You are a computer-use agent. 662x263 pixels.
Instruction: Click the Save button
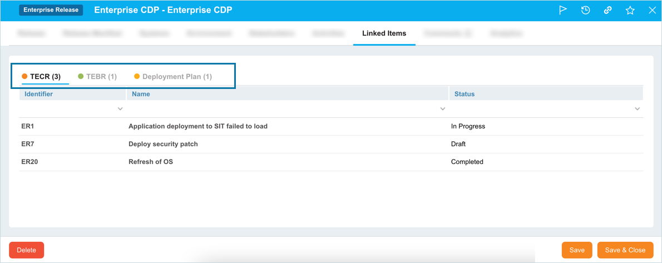point(577,250)
